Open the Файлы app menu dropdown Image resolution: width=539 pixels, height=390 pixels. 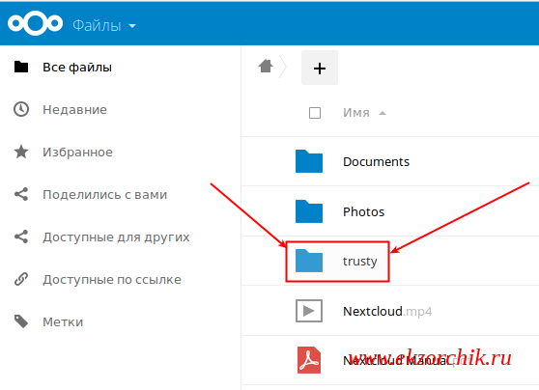click(x=104, y=26)
